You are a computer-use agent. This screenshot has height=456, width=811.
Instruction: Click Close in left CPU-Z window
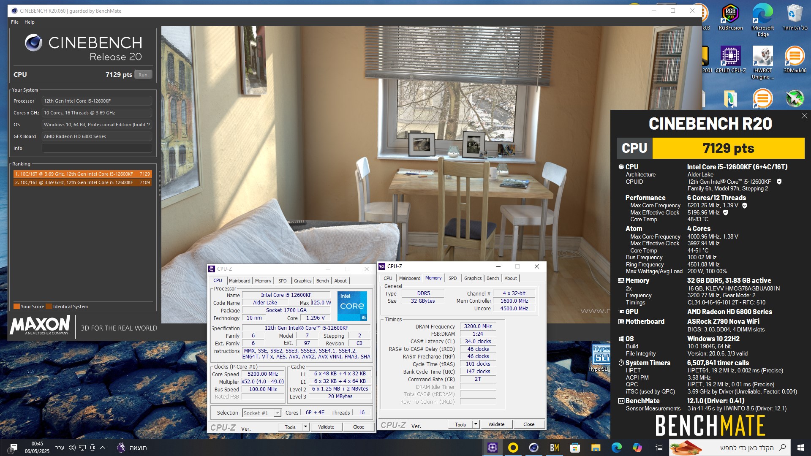click(359, 427)
